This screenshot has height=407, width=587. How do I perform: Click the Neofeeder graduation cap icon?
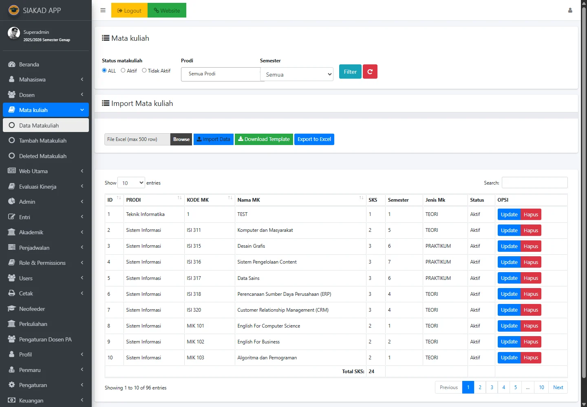click(12, 309)
